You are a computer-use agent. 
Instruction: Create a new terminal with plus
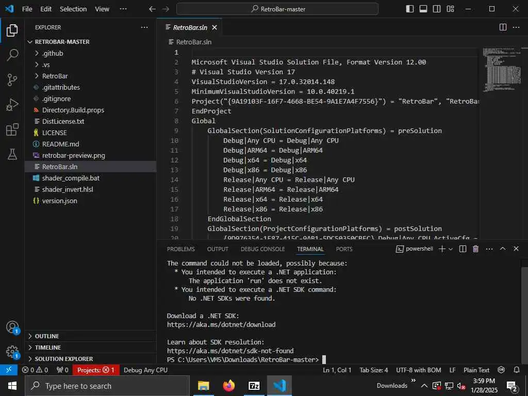click(442, 249)
